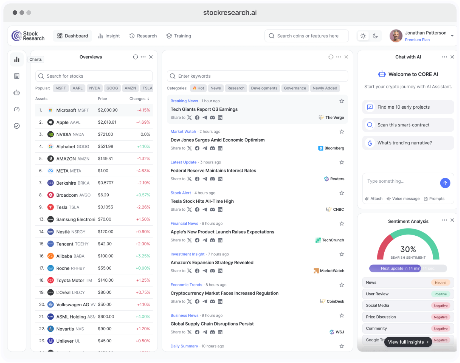Star the Apple's New Product Launch article
Screen dimensions: 460x363
[342, 224]
